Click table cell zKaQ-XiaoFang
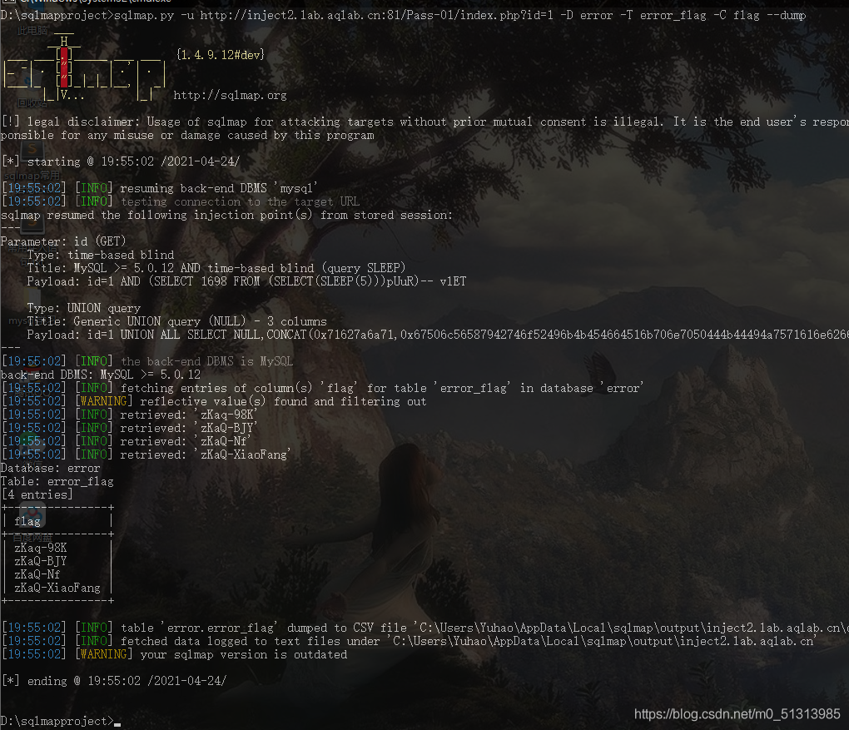Image resolution: width=849 pixels, height=730 pixels. [x=57, y=588]
